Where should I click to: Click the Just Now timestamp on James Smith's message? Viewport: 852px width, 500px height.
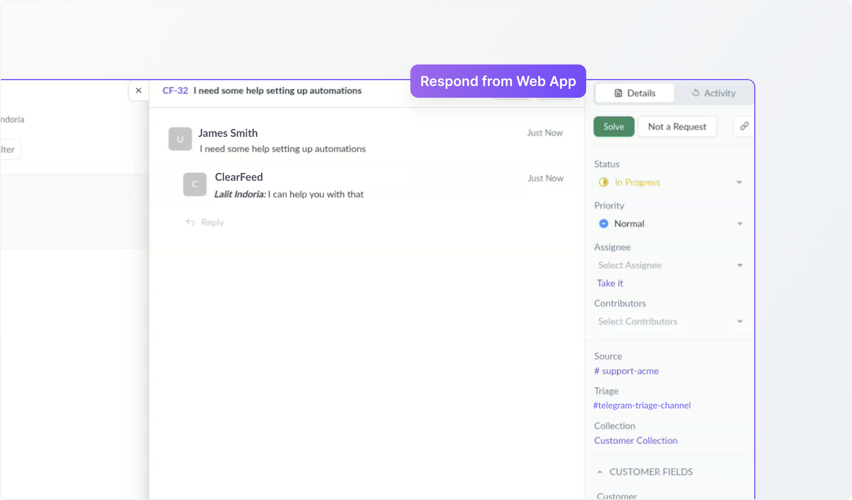coord(545,133)
